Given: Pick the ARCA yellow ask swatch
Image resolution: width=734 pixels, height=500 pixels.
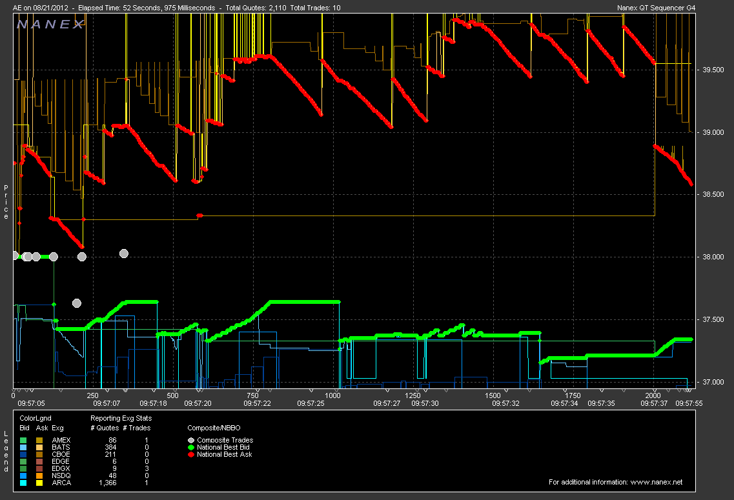Looking at the screenshot, I should (x=39, y=483).
